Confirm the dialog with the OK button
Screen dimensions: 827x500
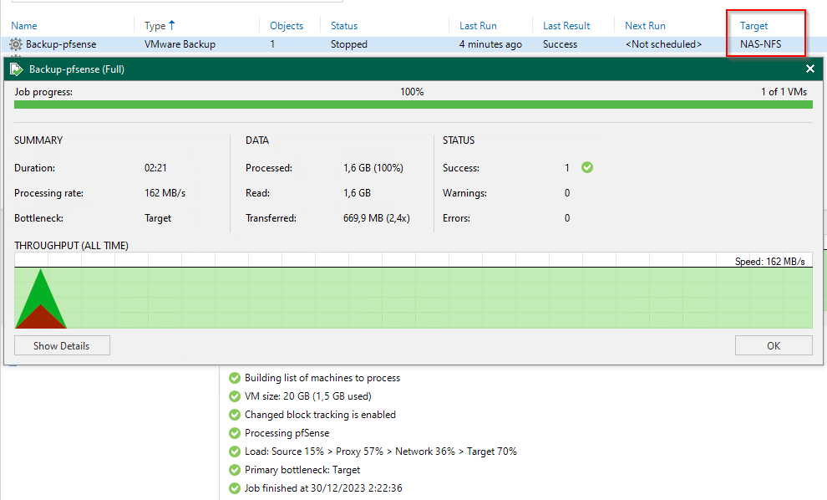pyautogui.click(x=773, y=345)
